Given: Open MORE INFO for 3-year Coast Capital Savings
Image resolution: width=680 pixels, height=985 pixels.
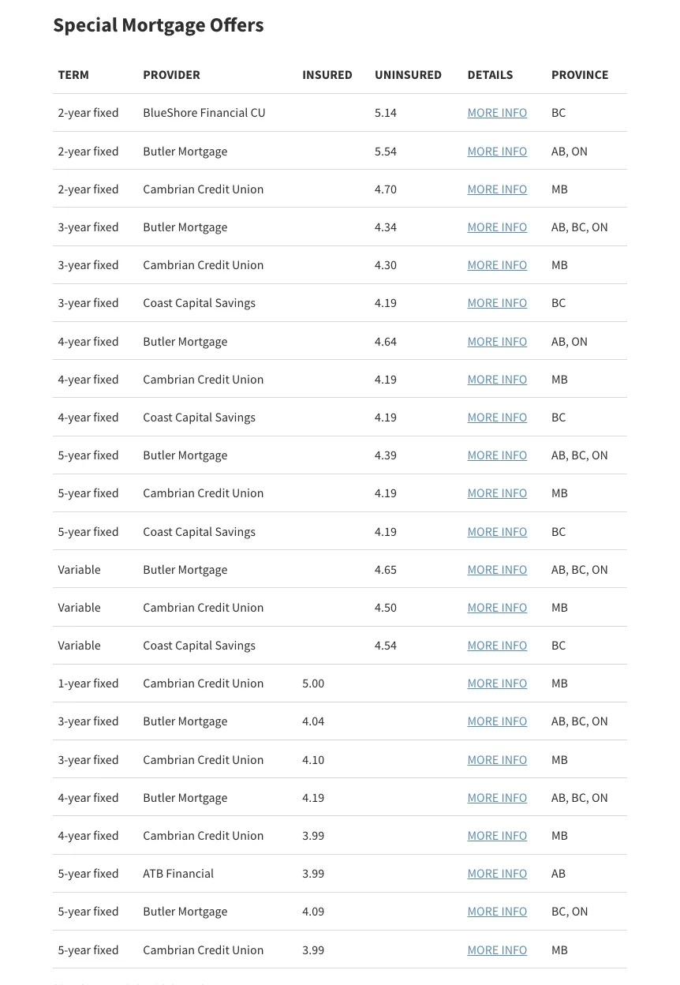Looking at the screenshot, I should [497, 303].
